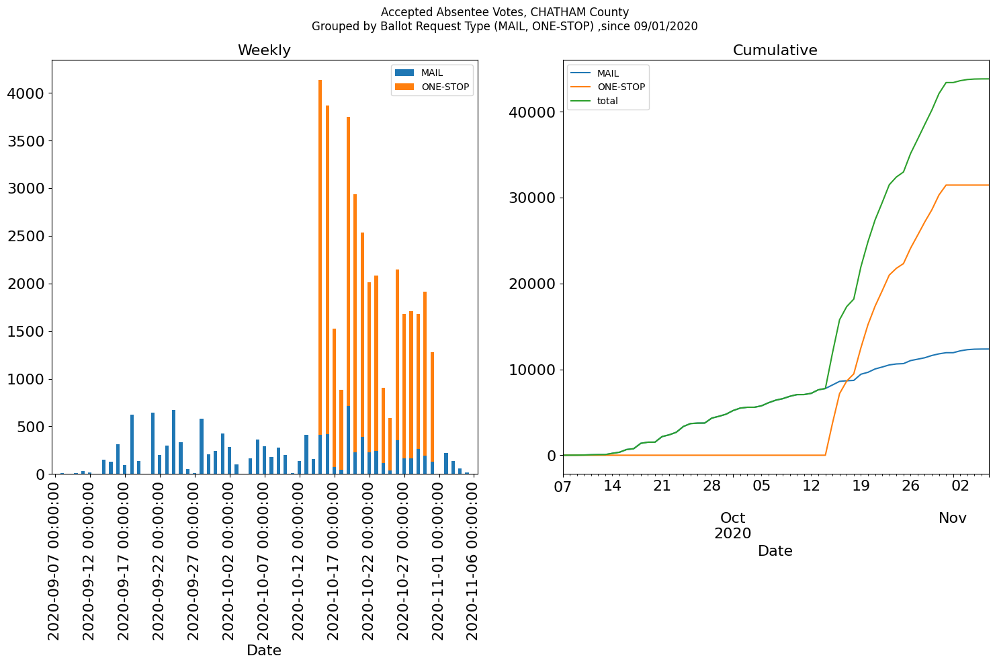Image resolution: width=995 pixels, height=664 pixels.
Task: Click the blue MAIL swatch in Weekly legend
Action: click(x=405, y=73)
